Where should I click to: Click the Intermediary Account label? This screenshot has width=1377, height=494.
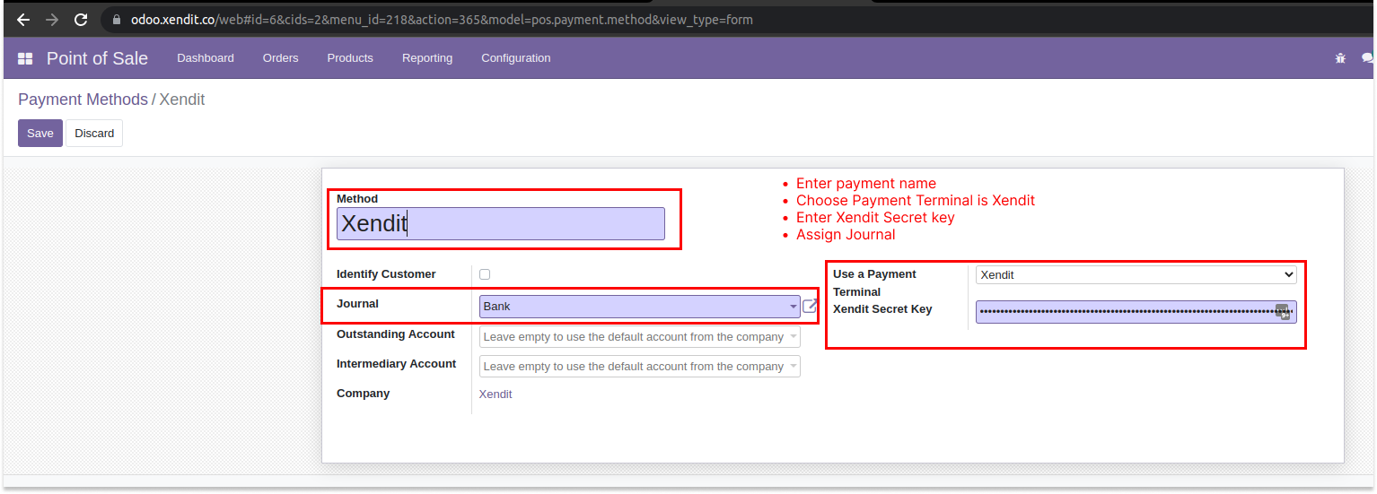coord(397,364)
